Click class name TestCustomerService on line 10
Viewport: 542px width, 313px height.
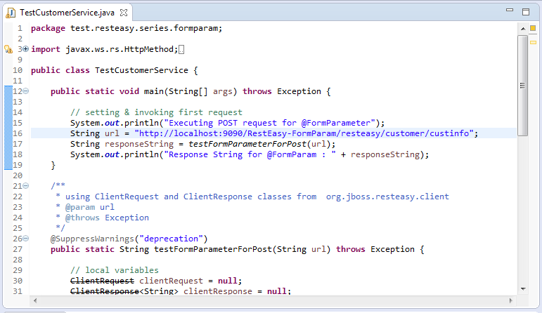(141, 70)
